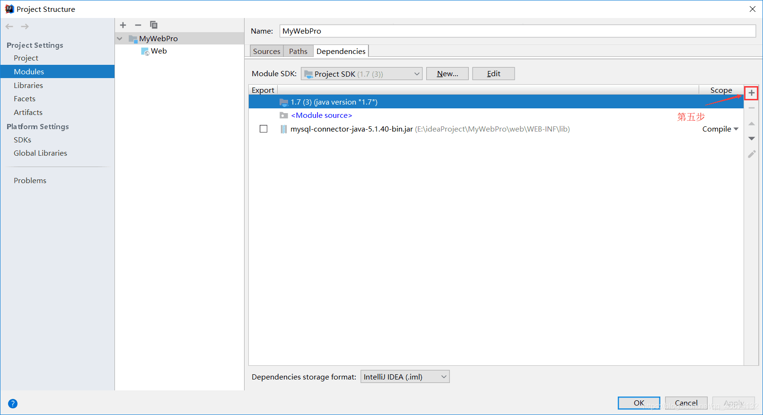Viewport: 763px width, 415px height.
Task: Remove dependency with the minus icon
Action: tap(751, 108)
